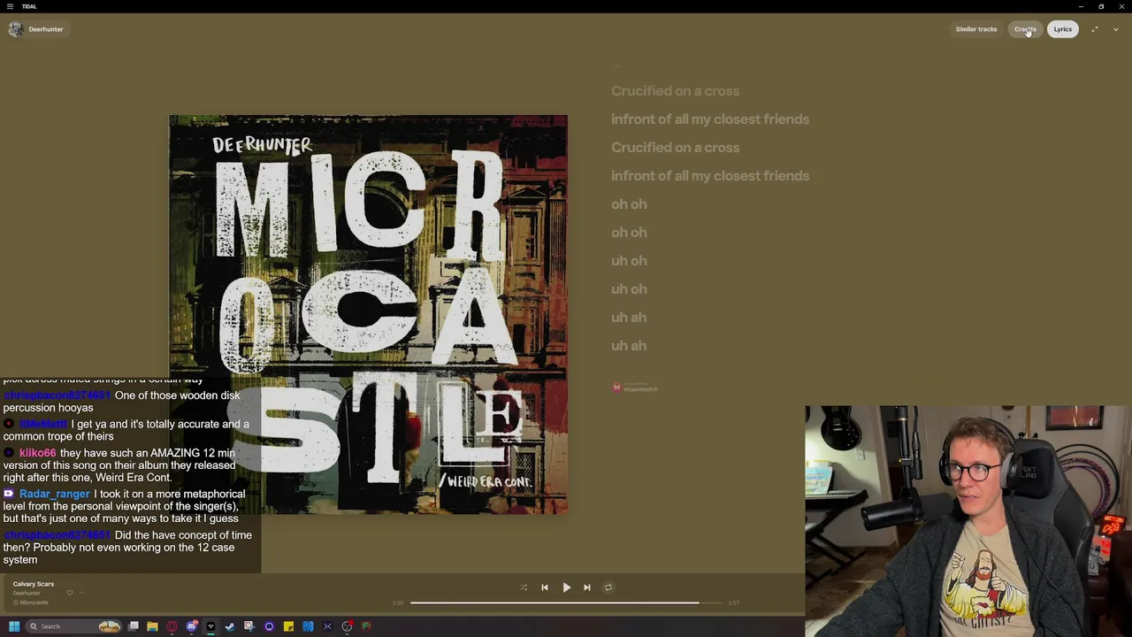Open the Musixmatch lyrics credit logo
Viewport: 1132px width, 637px height.
click(x=635, y=388)
